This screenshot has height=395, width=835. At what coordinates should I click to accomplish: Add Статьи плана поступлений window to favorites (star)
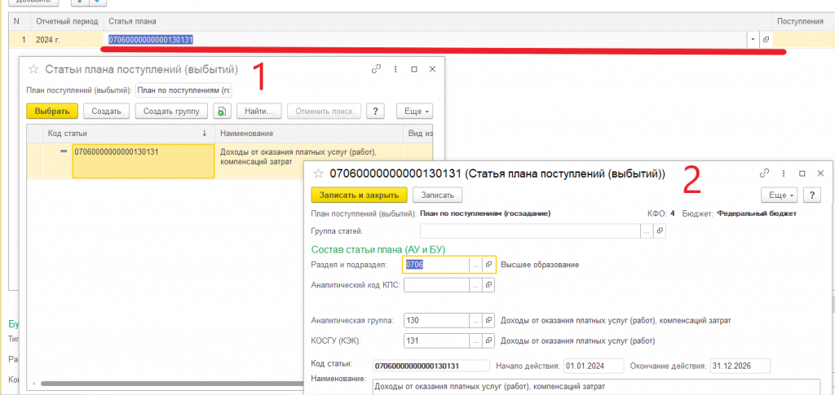pos(33,69)
